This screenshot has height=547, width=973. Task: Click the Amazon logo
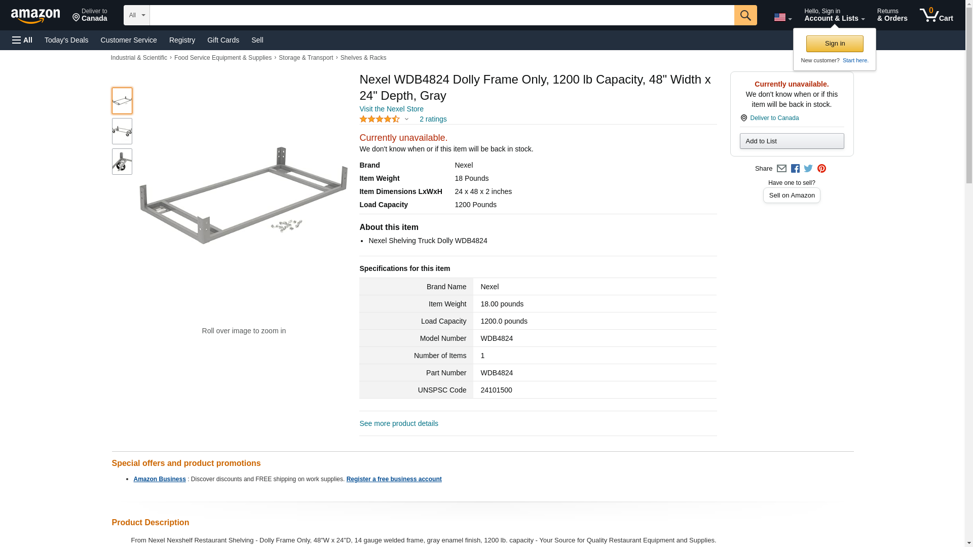(x=35, y=16)
